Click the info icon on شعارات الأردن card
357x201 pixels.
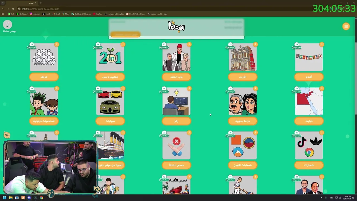pos(255,133)
